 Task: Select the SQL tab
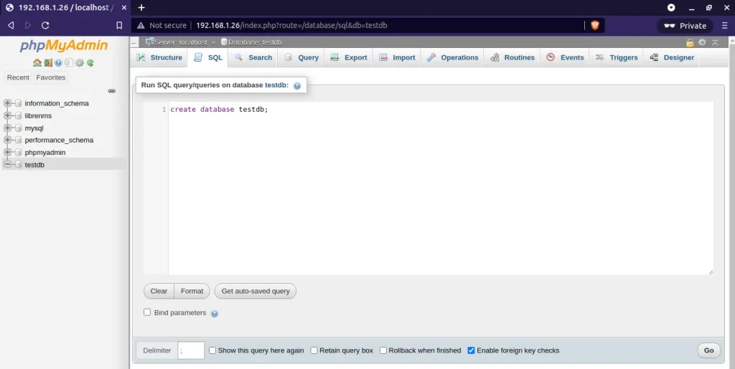point(208,57)
